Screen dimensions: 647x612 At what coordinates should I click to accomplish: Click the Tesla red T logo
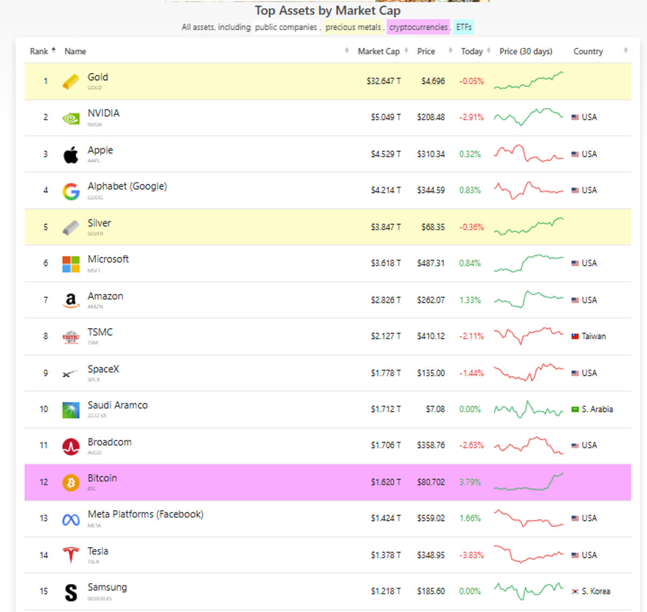(71, 555)
